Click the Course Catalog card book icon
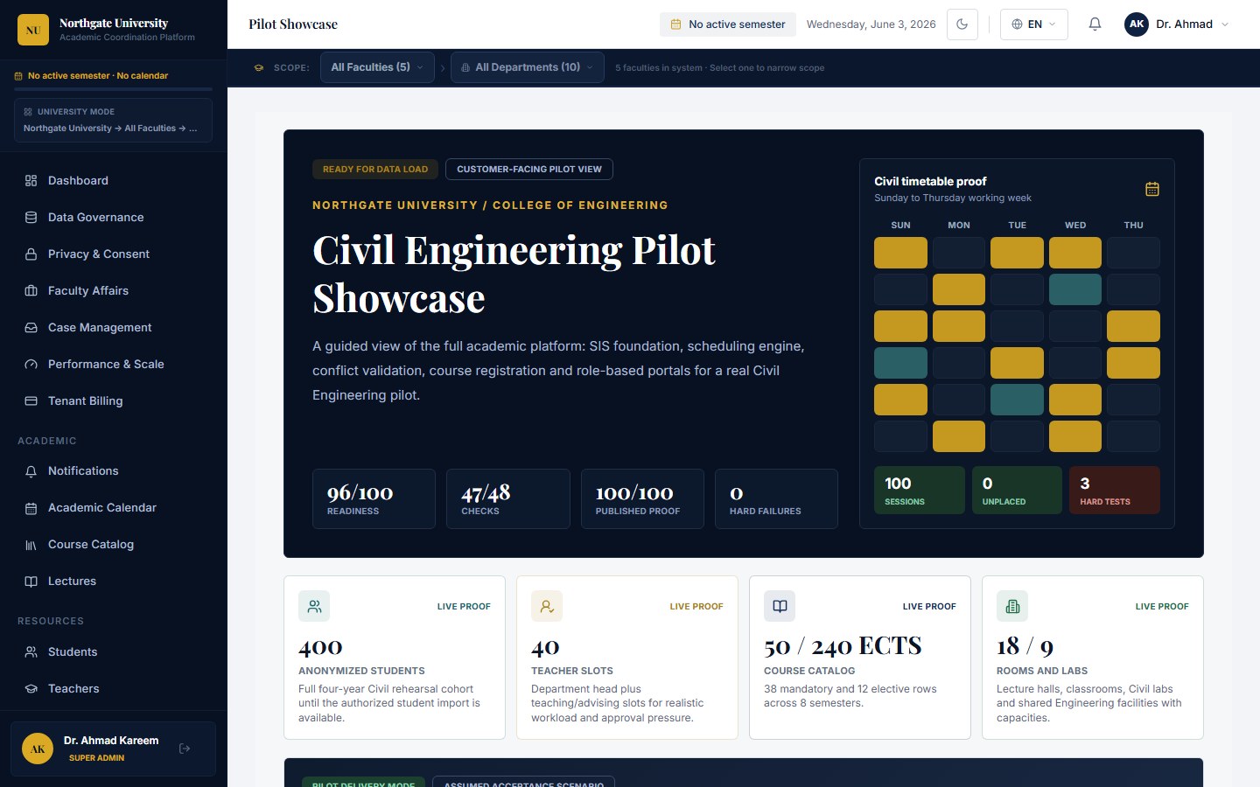This screenshot has width=1260, height=787. coord(780,606)
